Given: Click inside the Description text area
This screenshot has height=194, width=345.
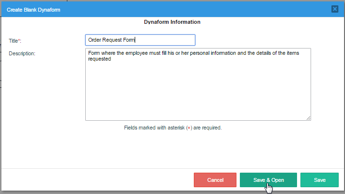Looking at the screenshot, I should pyautogui.click(x=198, y=87).
